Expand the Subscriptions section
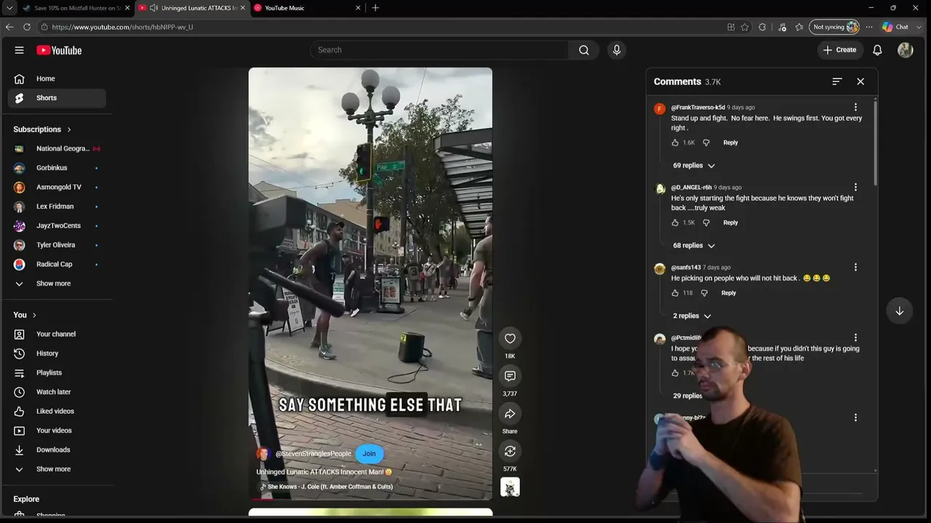This screenshot has height=523, width=931. point(42,129)
